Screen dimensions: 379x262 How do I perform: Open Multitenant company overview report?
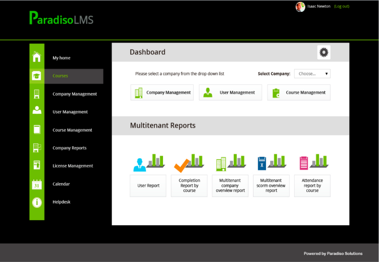230,186
